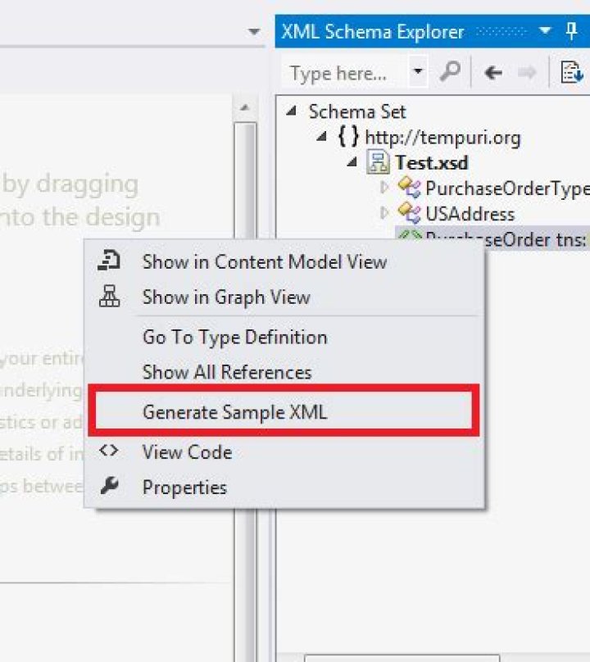The width and height of the screenshot is (590, 662).
Task: Click the sort/filter toolbar icon in Schema Explorer
Action: click(571, 73)
